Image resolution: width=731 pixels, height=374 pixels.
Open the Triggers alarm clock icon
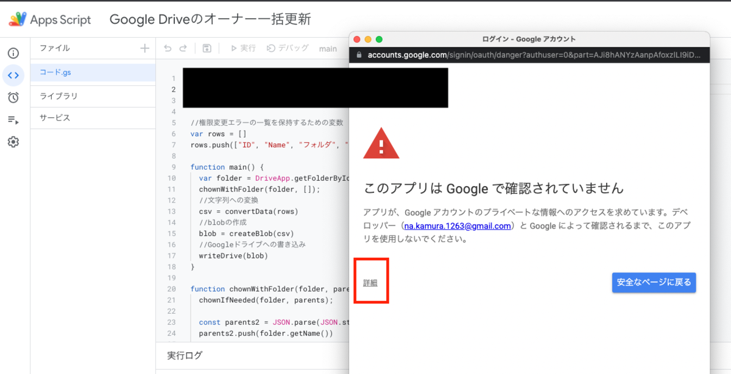point(13,97)
